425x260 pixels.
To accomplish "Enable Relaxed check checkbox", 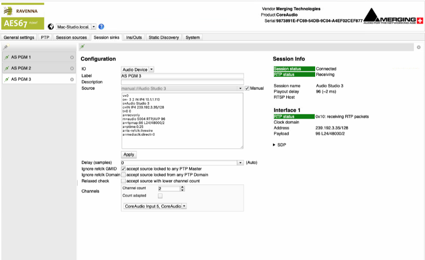I will [123, 181].
